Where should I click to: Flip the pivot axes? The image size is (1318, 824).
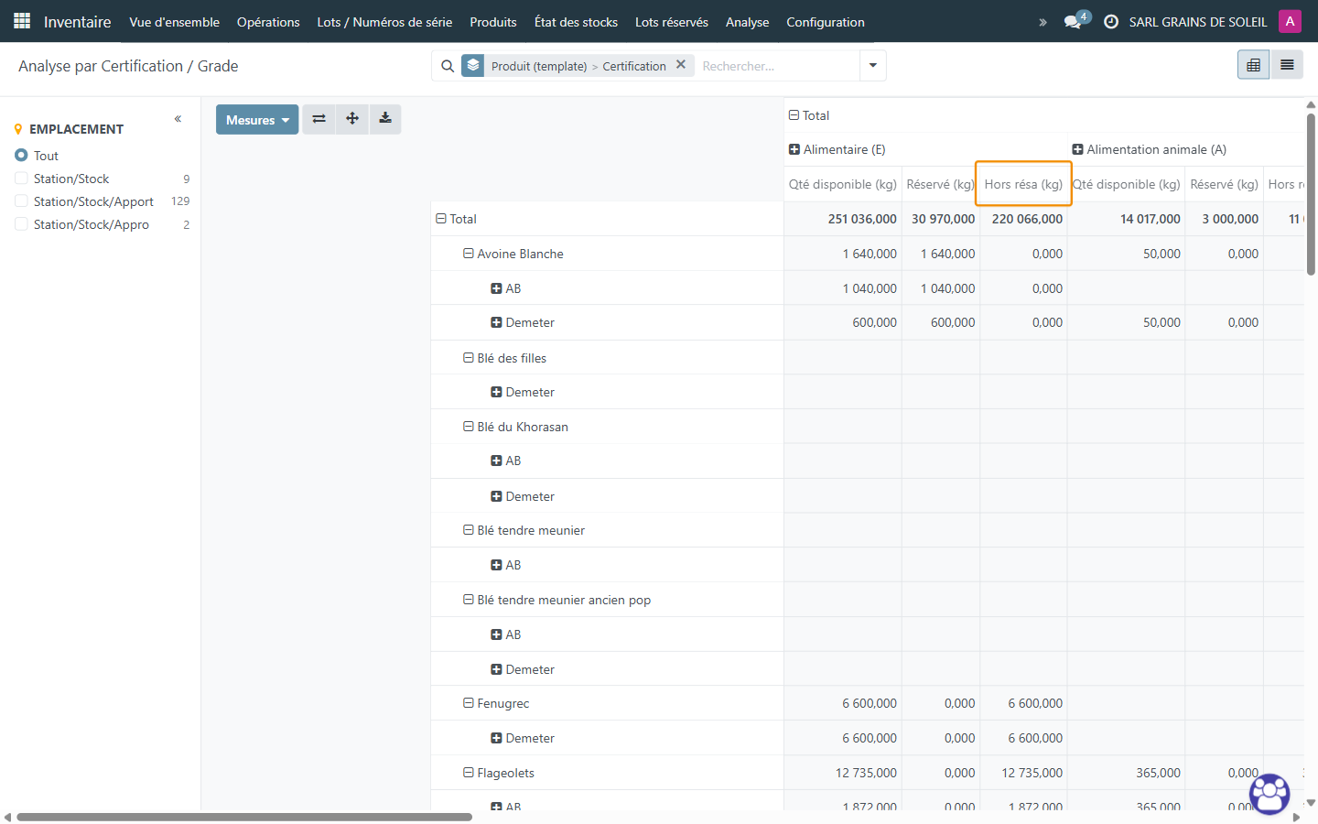pos(319,119)
